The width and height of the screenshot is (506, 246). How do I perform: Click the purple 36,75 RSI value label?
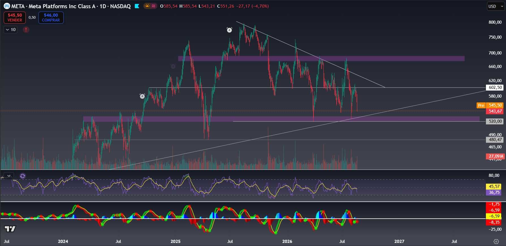pos(494,192)
